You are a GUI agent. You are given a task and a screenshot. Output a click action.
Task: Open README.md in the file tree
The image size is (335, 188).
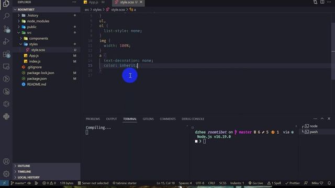pos(47,85)
